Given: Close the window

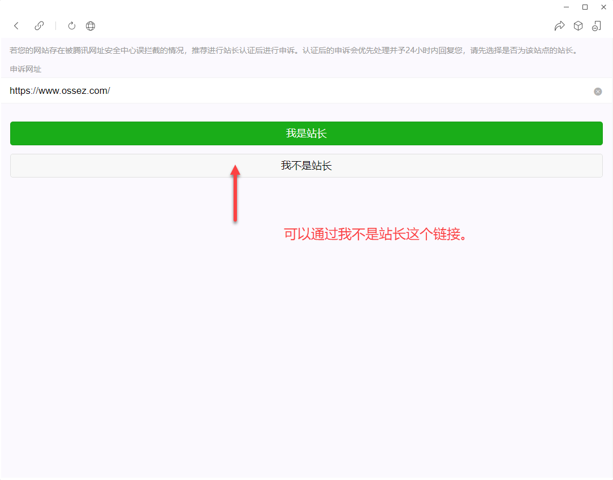Looking at the screenshot, I should coord(603,7).
